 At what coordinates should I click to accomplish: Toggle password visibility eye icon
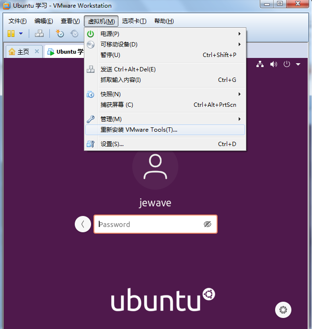tap(208, 224)
